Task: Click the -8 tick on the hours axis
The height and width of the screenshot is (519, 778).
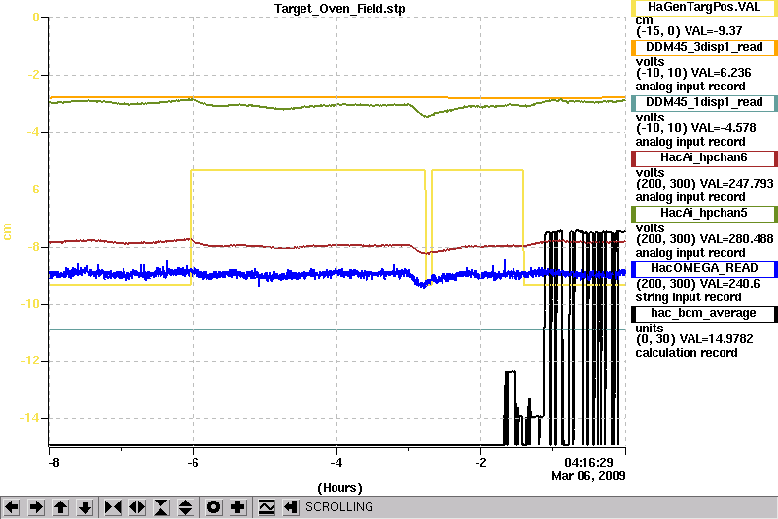Action: coord(53,463)
